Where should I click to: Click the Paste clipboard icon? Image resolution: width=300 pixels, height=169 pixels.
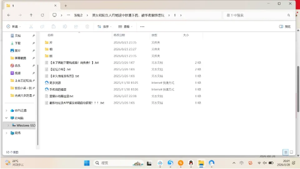tap(53, 27)
